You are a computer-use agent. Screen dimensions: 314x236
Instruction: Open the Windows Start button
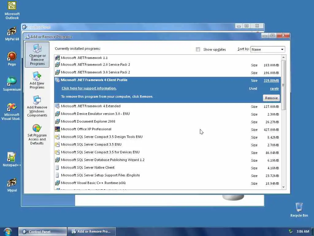[x=8, y=232]
